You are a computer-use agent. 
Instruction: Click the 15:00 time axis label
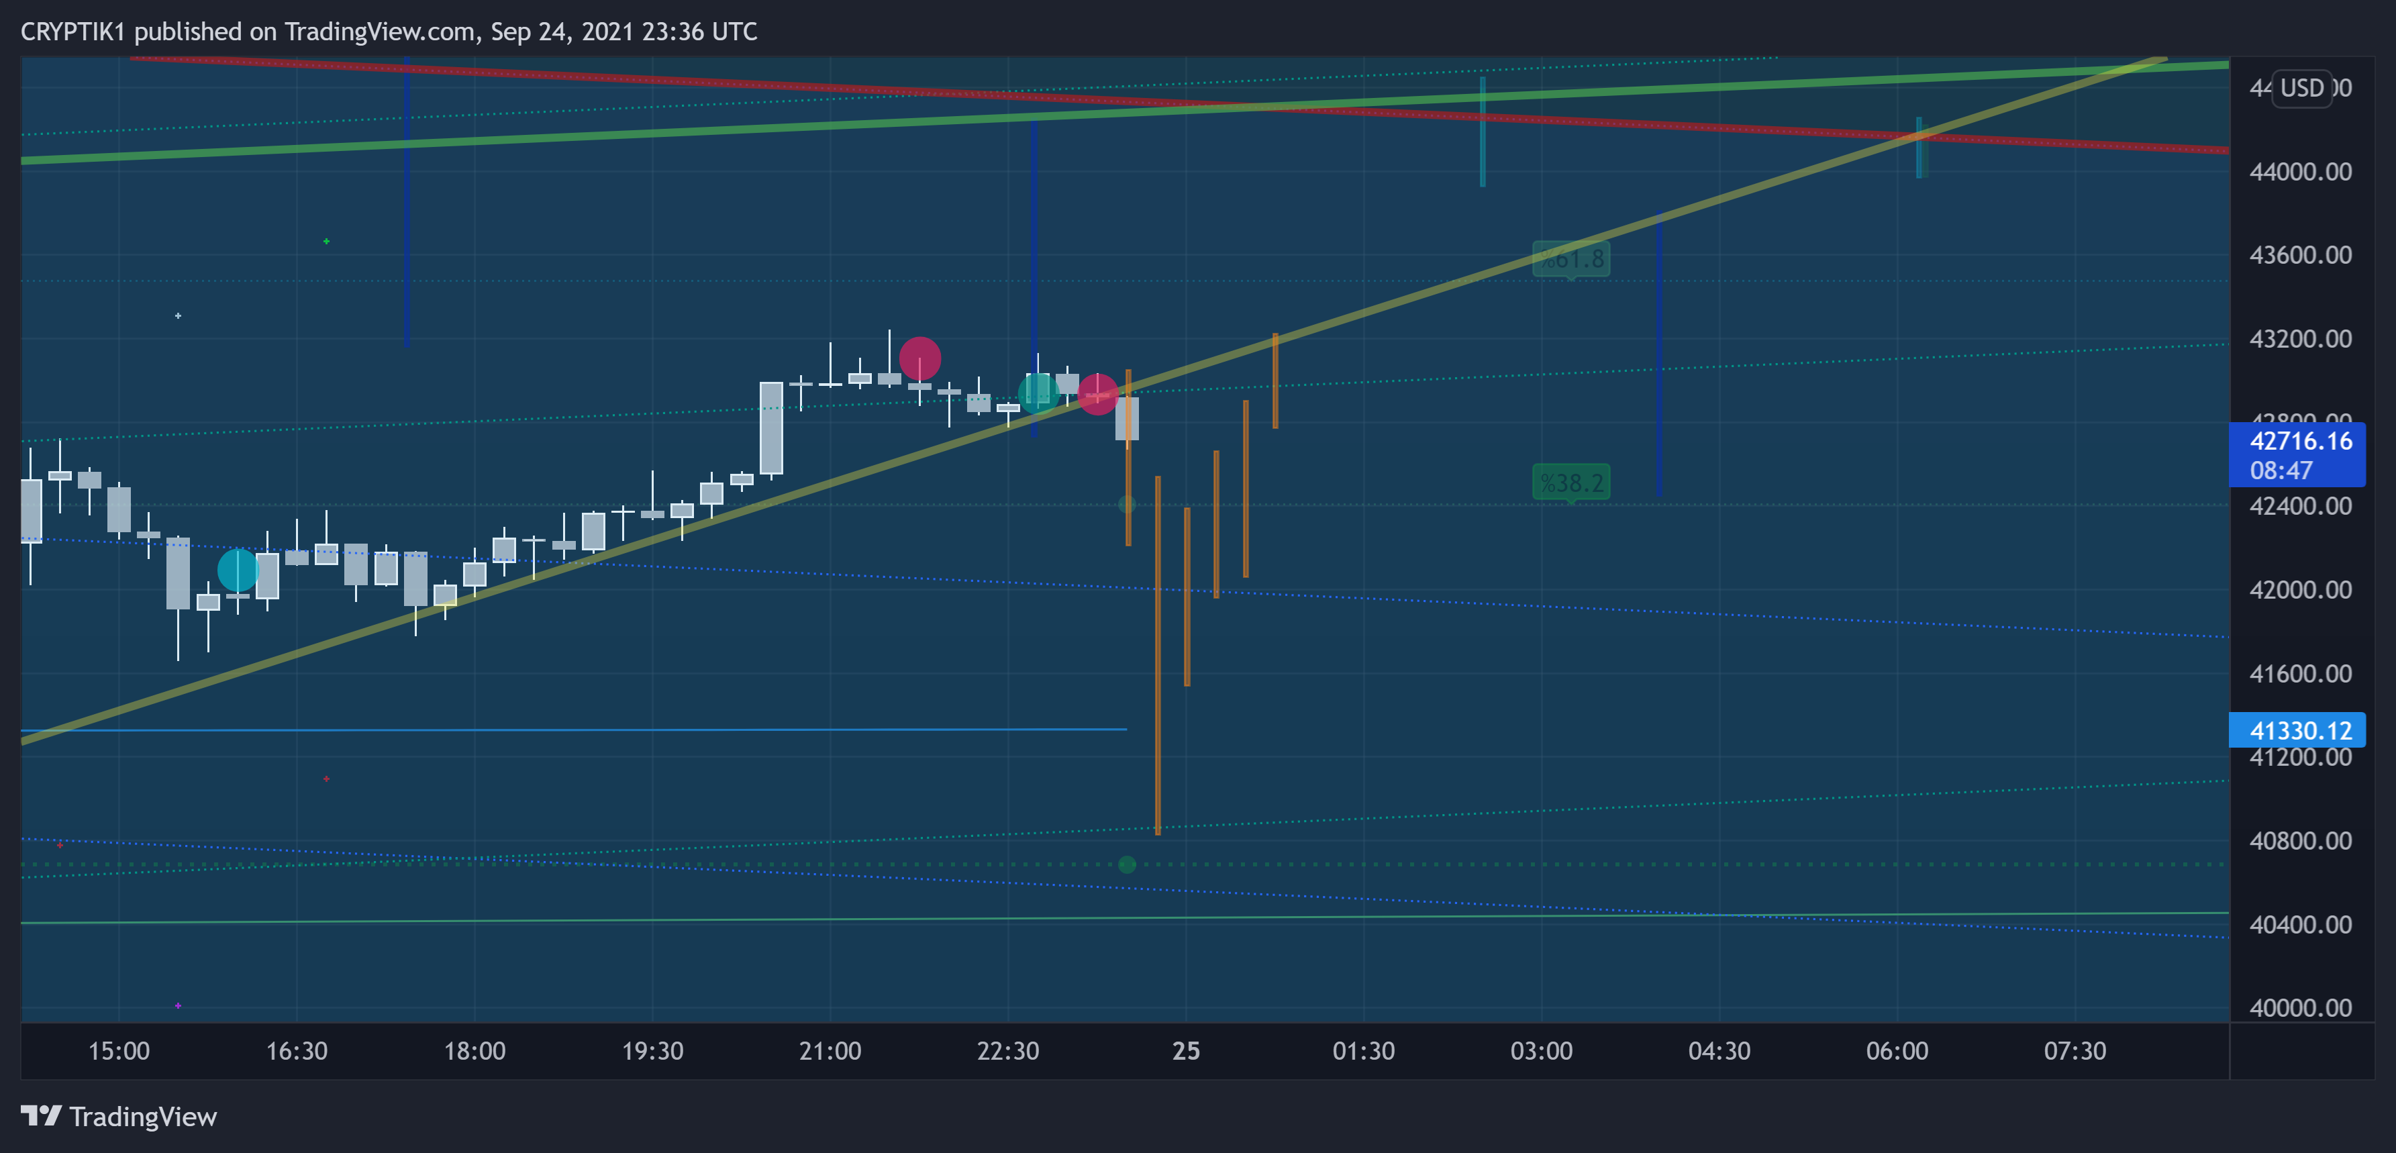[119, 1051]
